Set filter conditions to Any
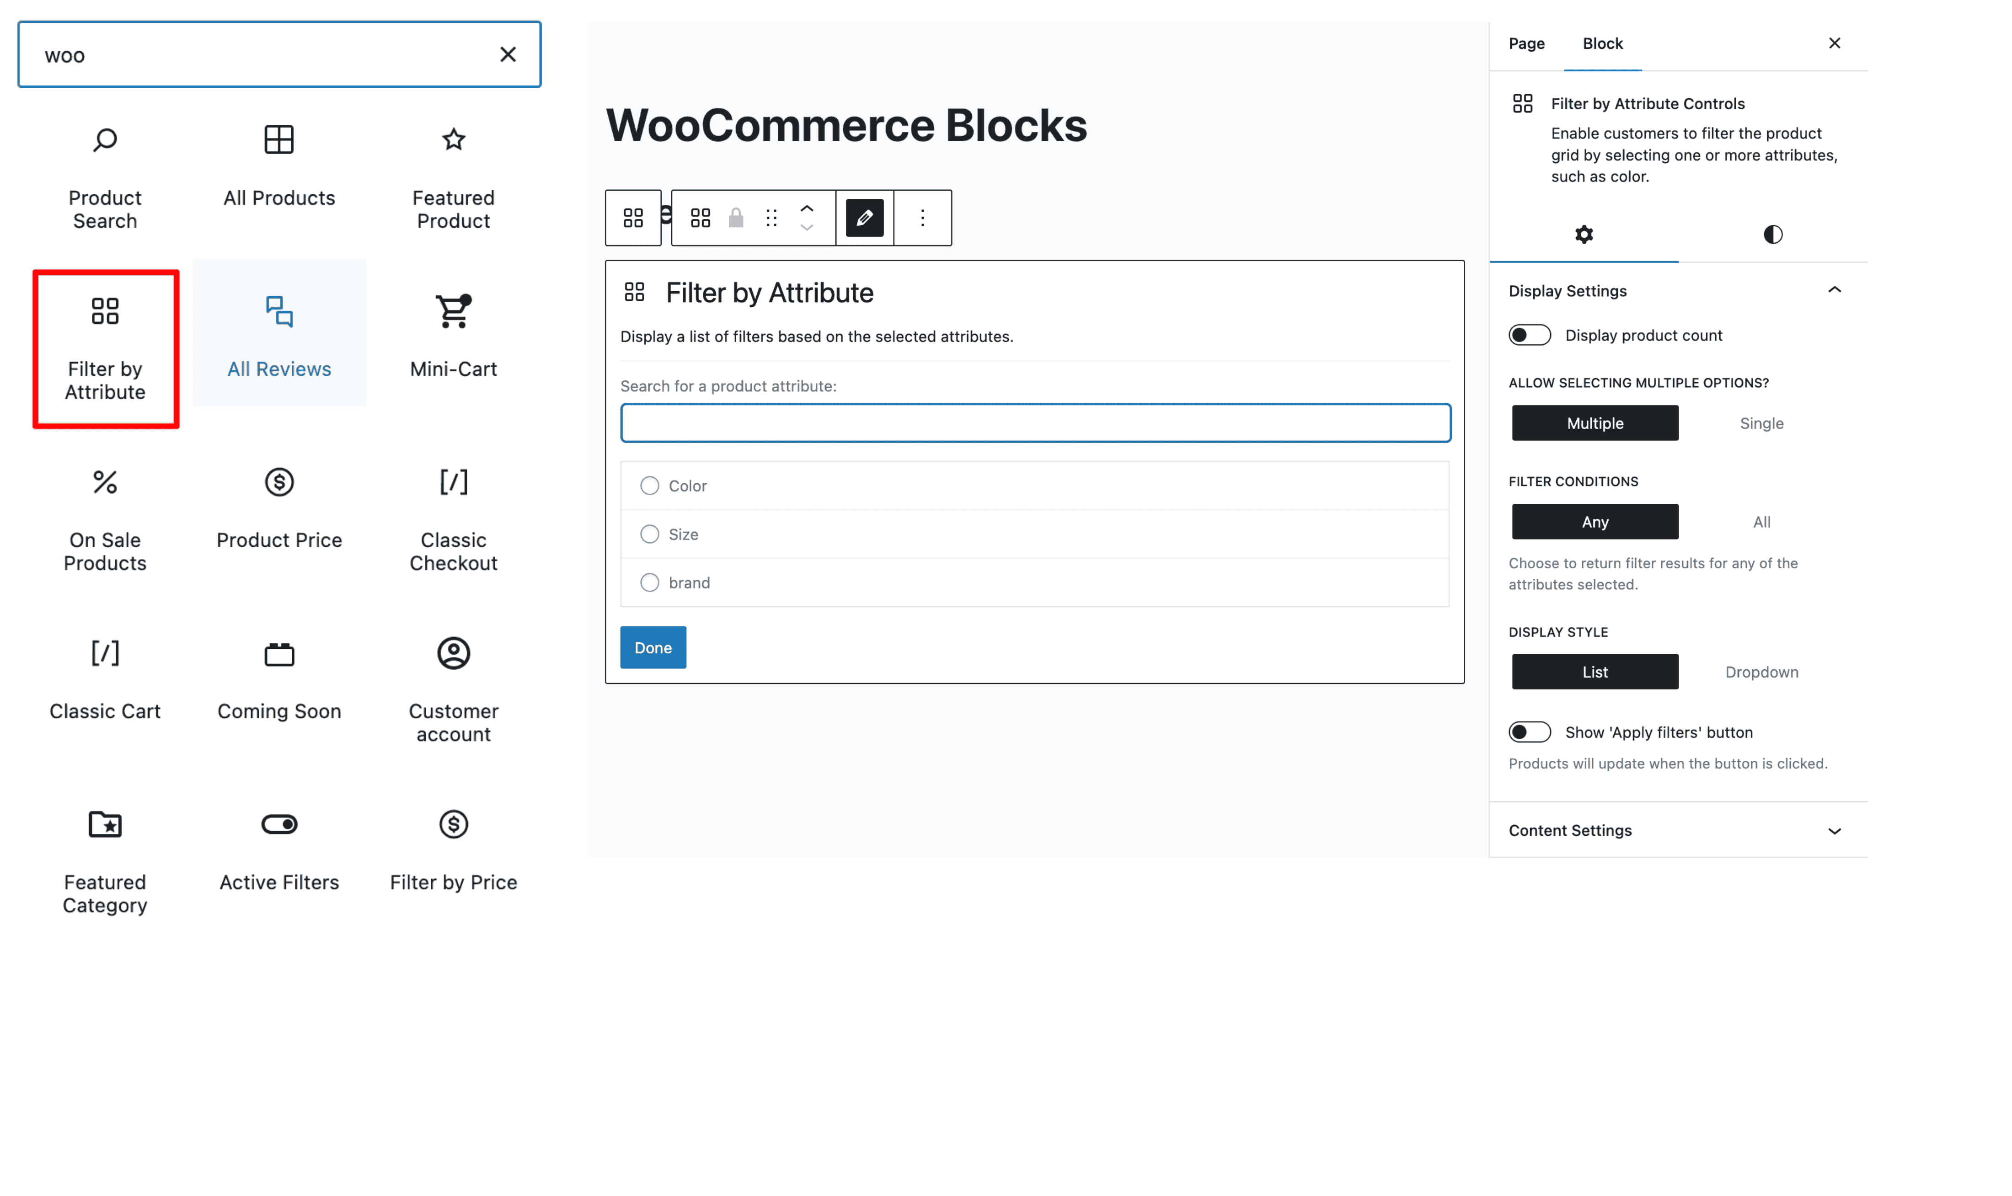The width and height of the screenshot is (2012, 1196). point(1595,522)
